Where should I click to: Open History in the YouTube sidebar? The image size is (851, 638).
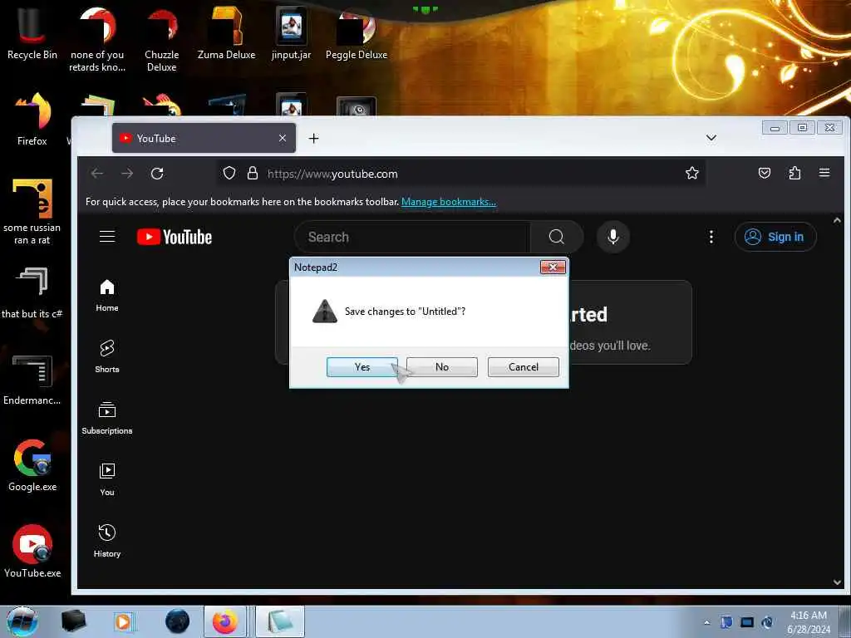(107, 541)
